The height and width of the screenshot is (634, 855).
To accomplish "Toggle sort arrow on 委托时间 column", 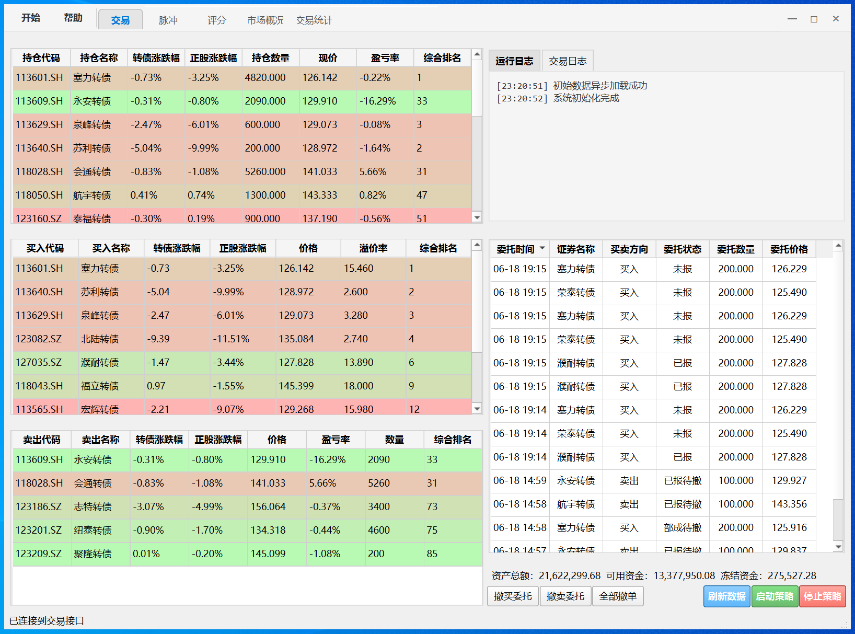I will pyautogui.click(x=542, y=248).
